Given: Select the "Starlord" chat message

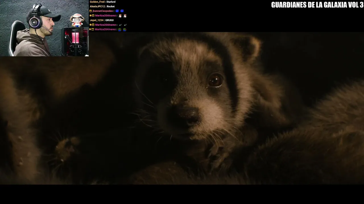Looking at the screenshot, I should pyautogui.click(x=111, y=2).
